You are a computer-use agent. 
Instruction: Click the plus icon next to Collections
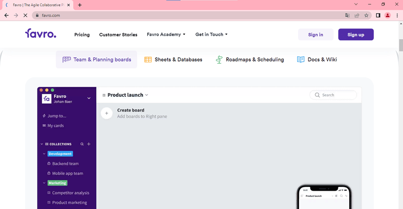pyautogui.click(x=89, y=144)
